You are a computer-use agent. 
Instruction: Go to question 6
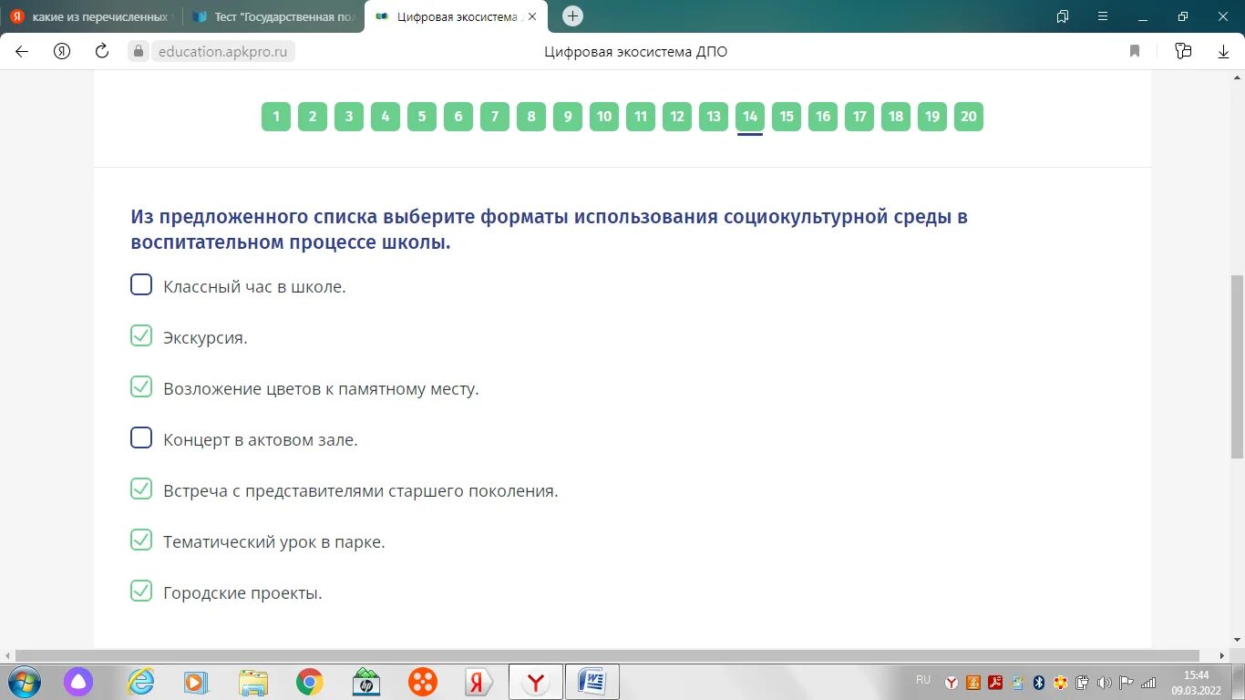[x=458, y=117]
